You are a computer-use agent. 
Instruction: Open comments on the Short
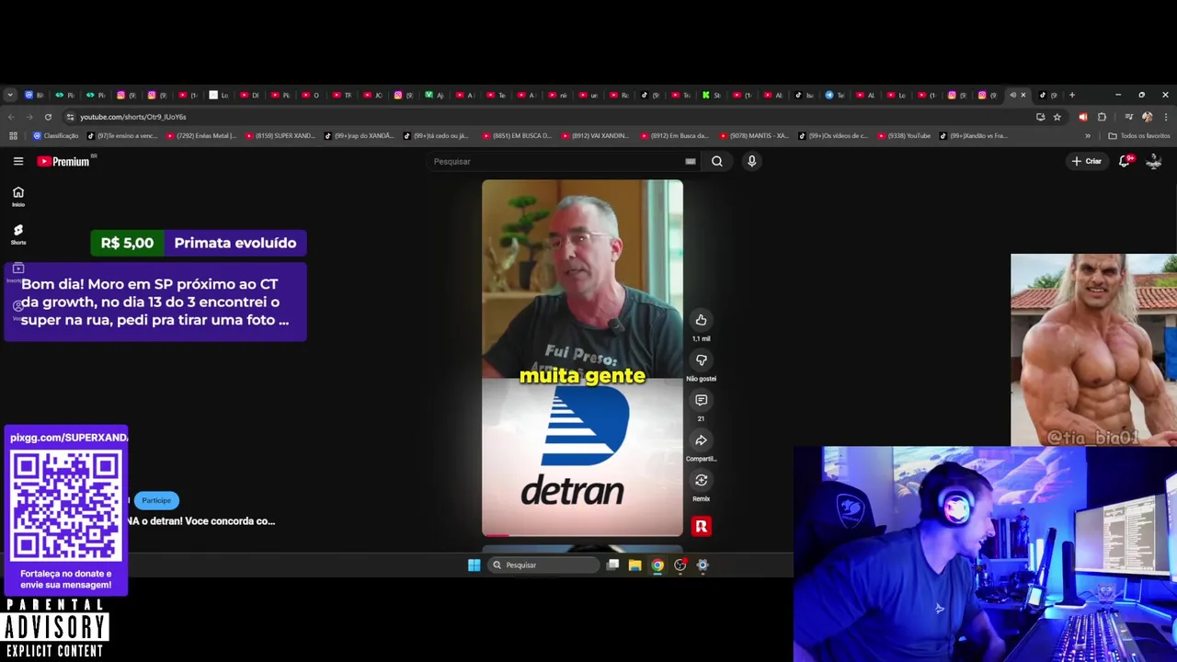701,400
